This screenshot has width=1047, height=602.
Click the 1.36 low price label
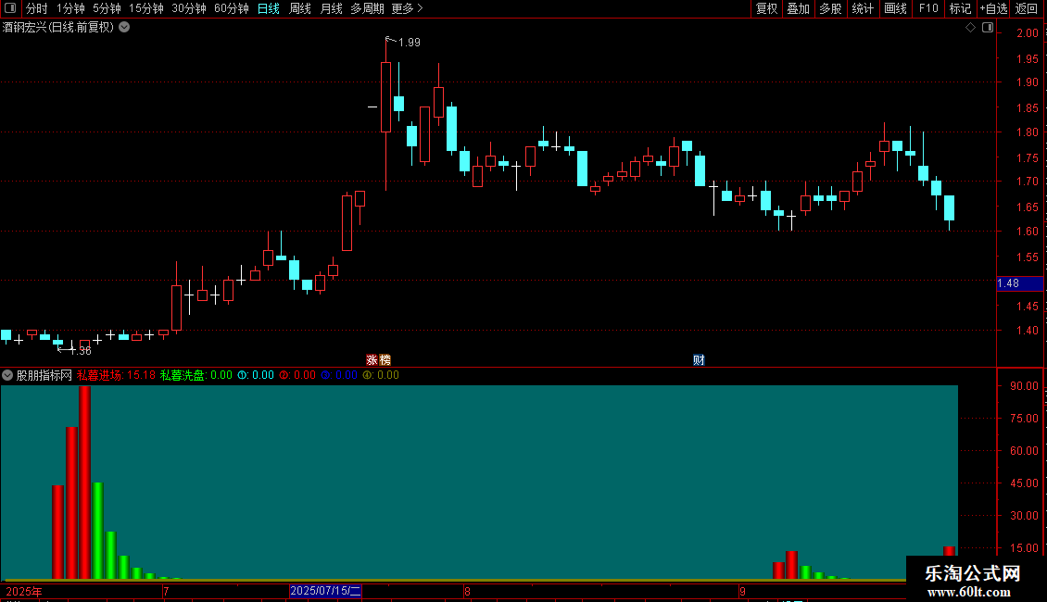[x=80, y=350]
